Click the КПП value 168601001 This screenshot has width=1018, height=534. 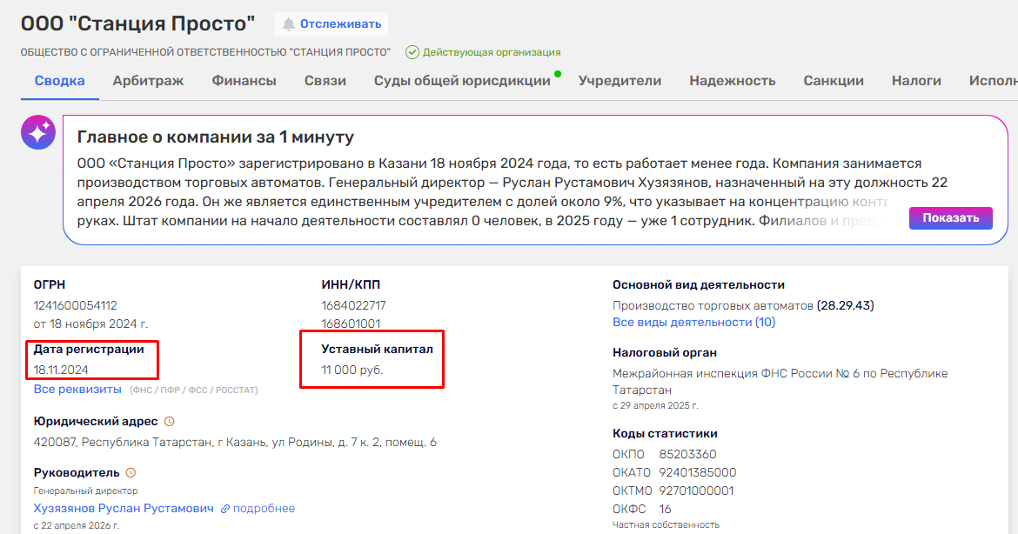pyautogui.click(x=351, y=324)
